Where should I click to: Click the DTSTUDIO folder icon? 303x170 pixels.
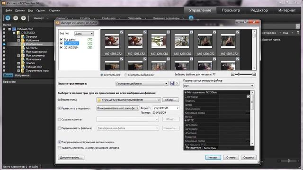pos(18,33)
